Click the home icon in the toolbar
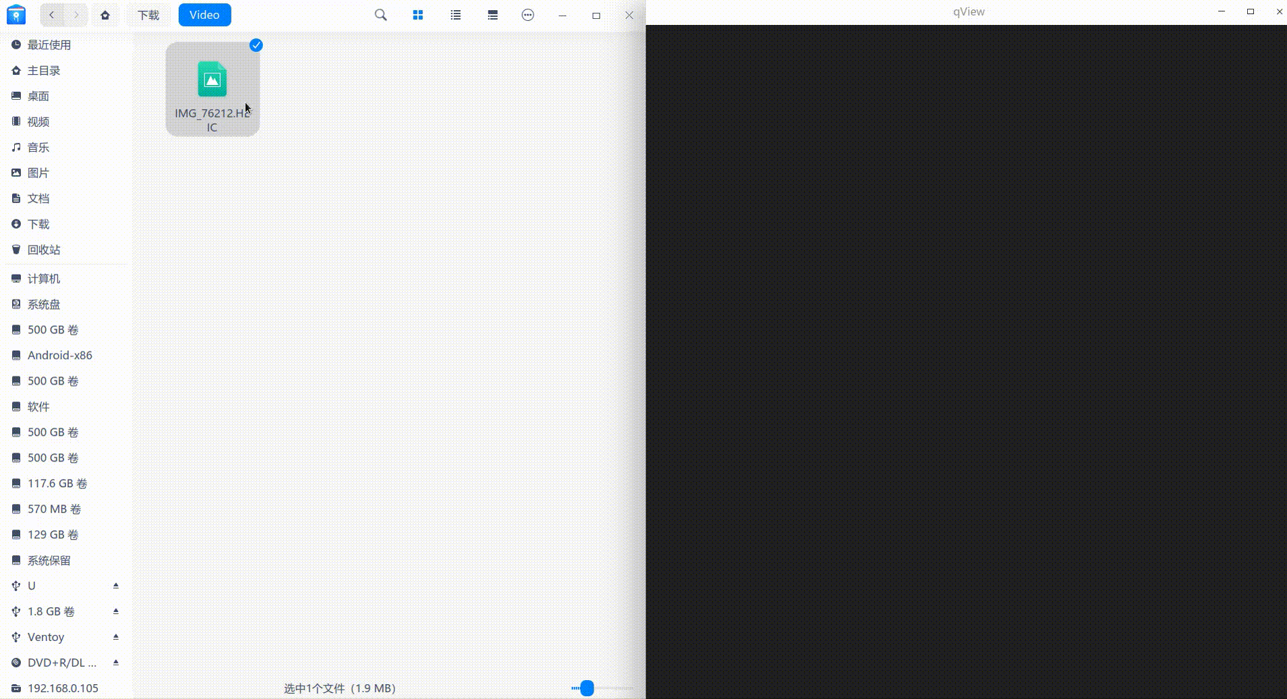Screen dimensions: 1287x699 105,15
